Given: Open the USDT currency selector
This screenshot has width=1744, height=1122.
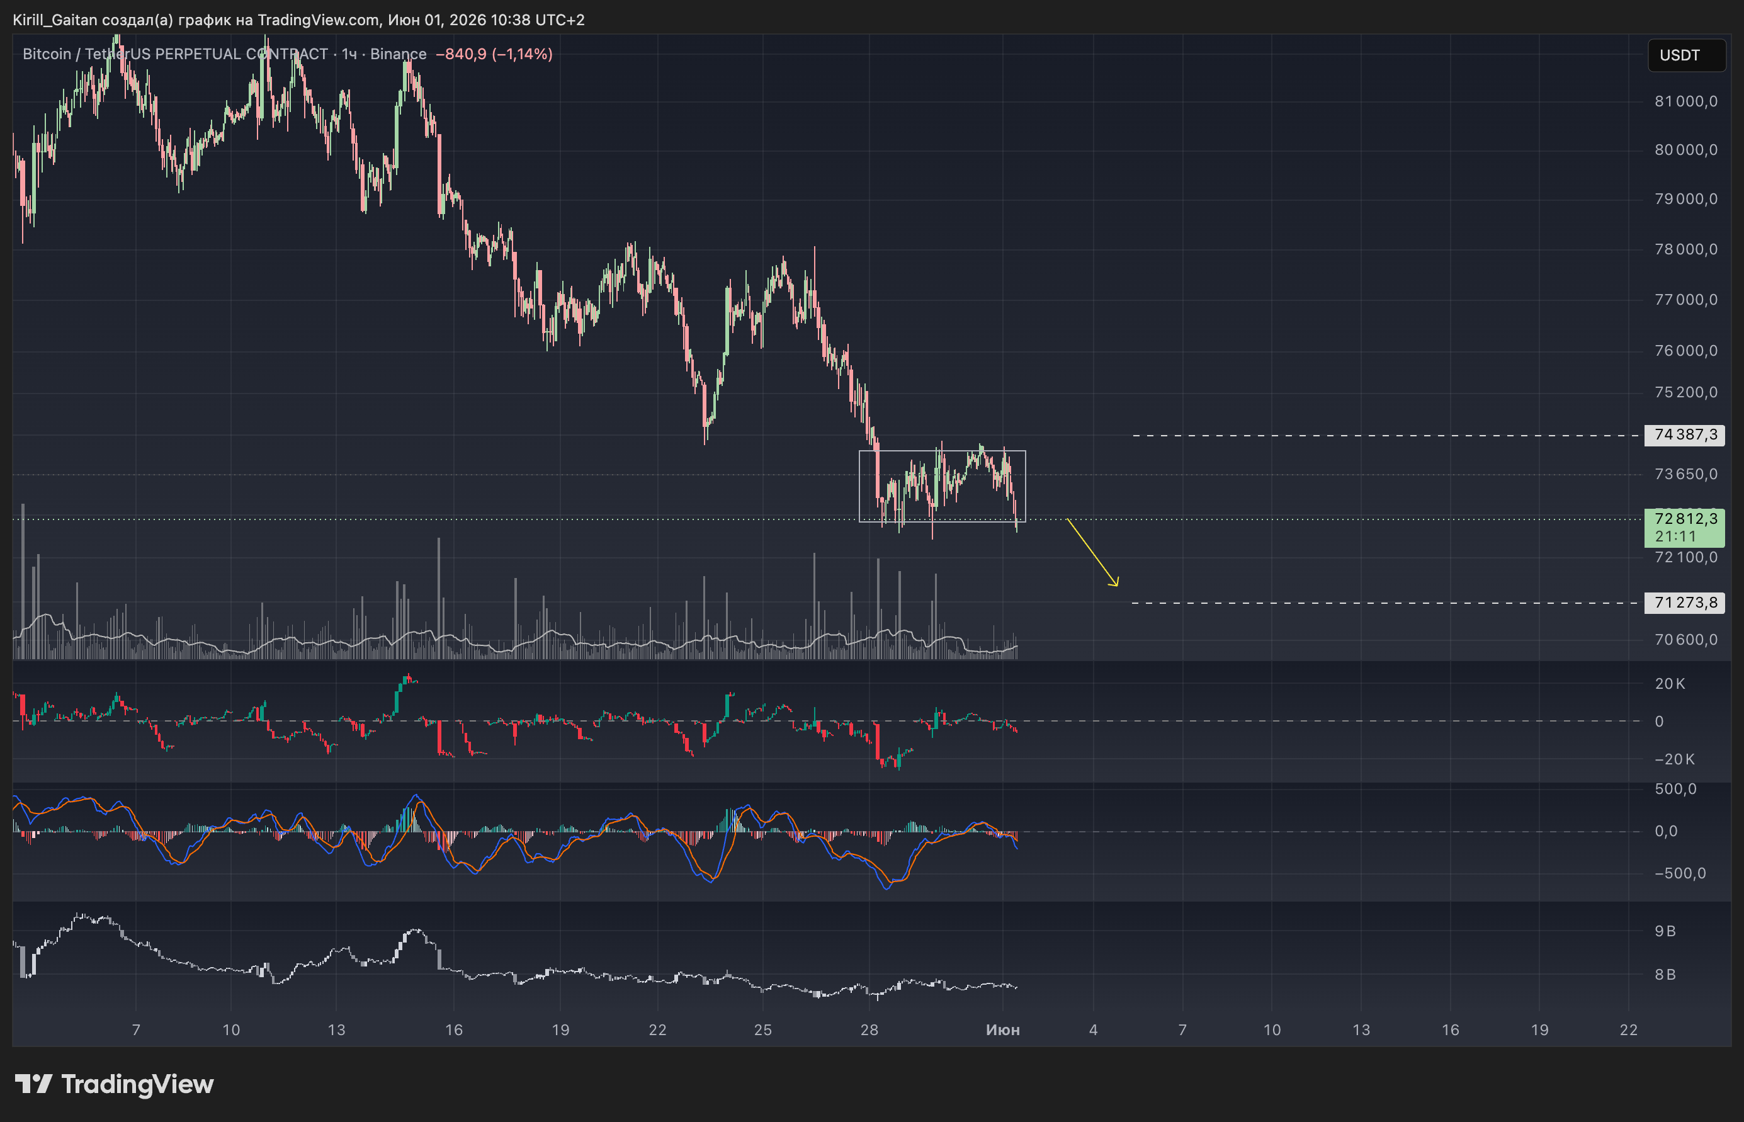Looking at the screenshot, I should (1685, 55).
